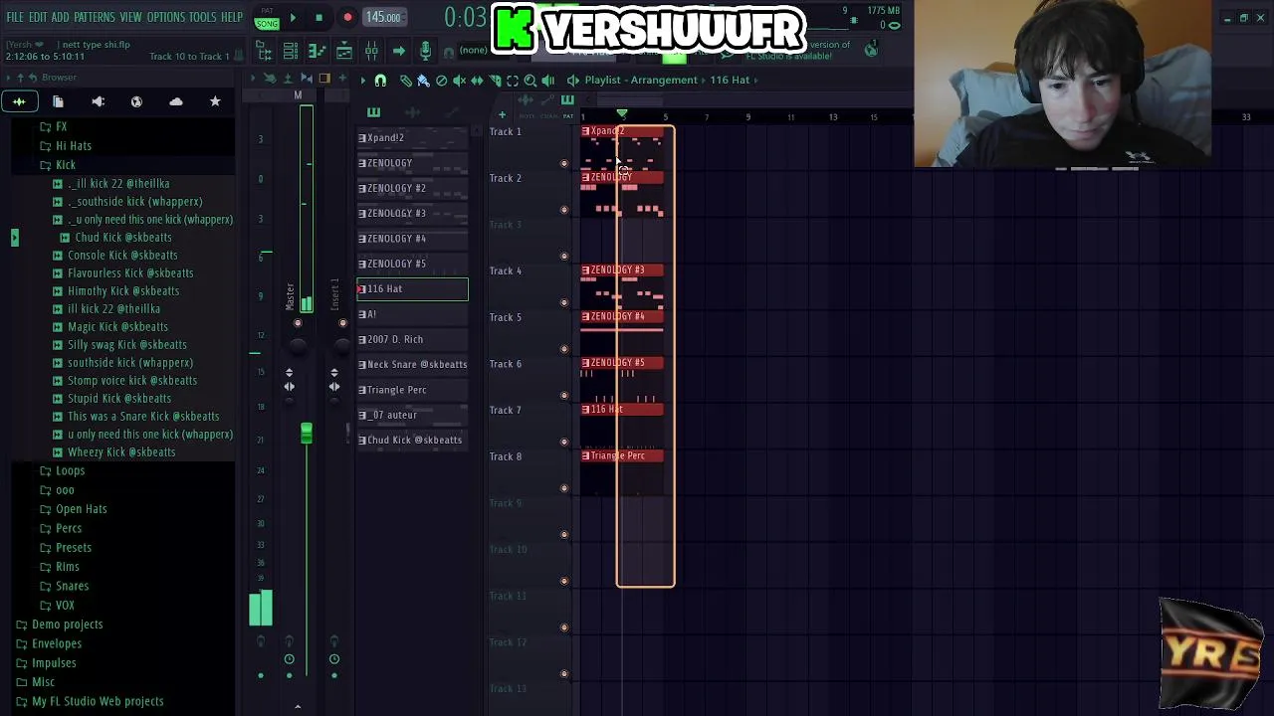Adjust the Master mixer volume fader
The height and width of the screenshot is (716, 1274).
tap(306, 433)
